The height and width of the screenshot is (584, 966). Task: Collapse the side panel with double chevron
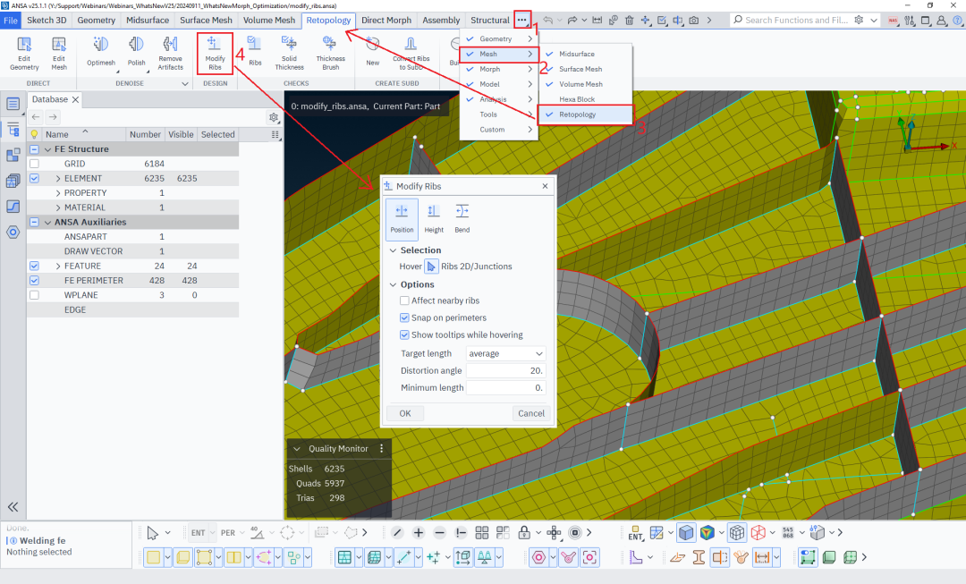coord(13,507)
